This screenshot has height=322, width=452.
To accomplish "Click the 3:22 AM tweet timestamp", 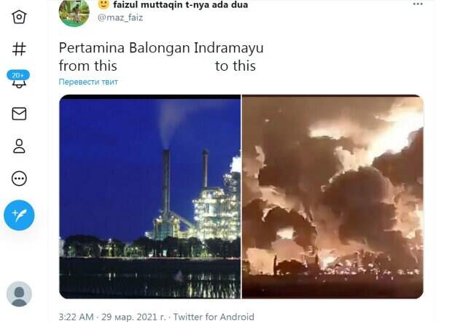I will pyautogui.click(x=76, y=317).
